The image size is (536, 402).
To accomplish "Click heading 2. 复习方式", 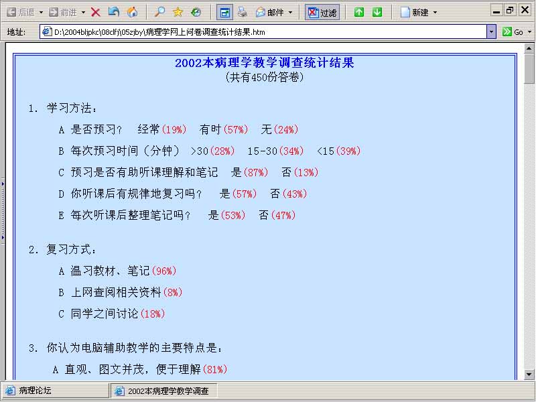I will coord(62,249).
